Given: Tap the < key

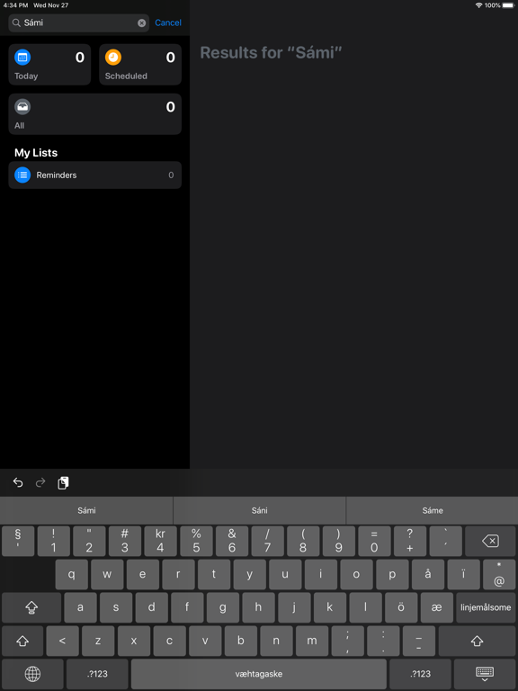Looking at the screenshot, I should [x=63, y=642].
